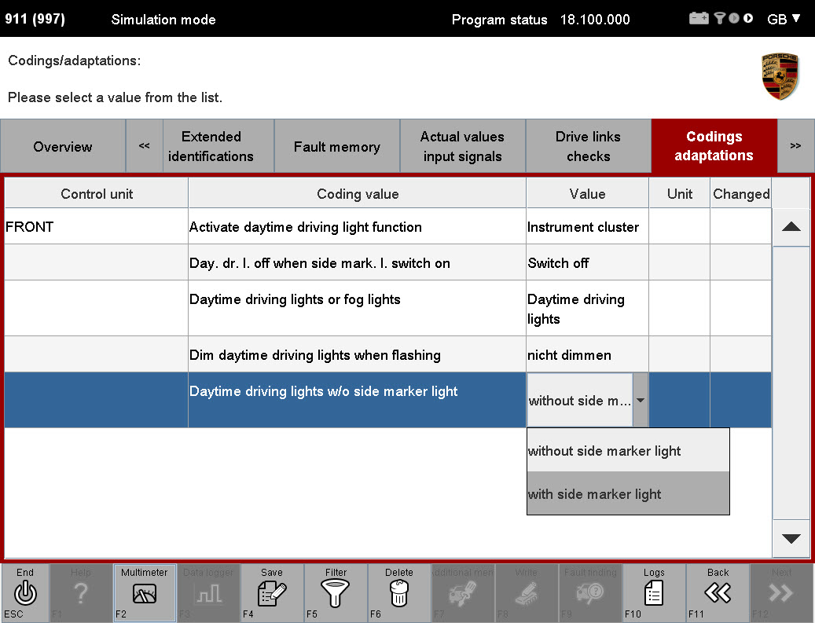This screenshot has width=815, height=623.
Task: Click the Next F12 arrows icon
Action: (x=781, y=593)
